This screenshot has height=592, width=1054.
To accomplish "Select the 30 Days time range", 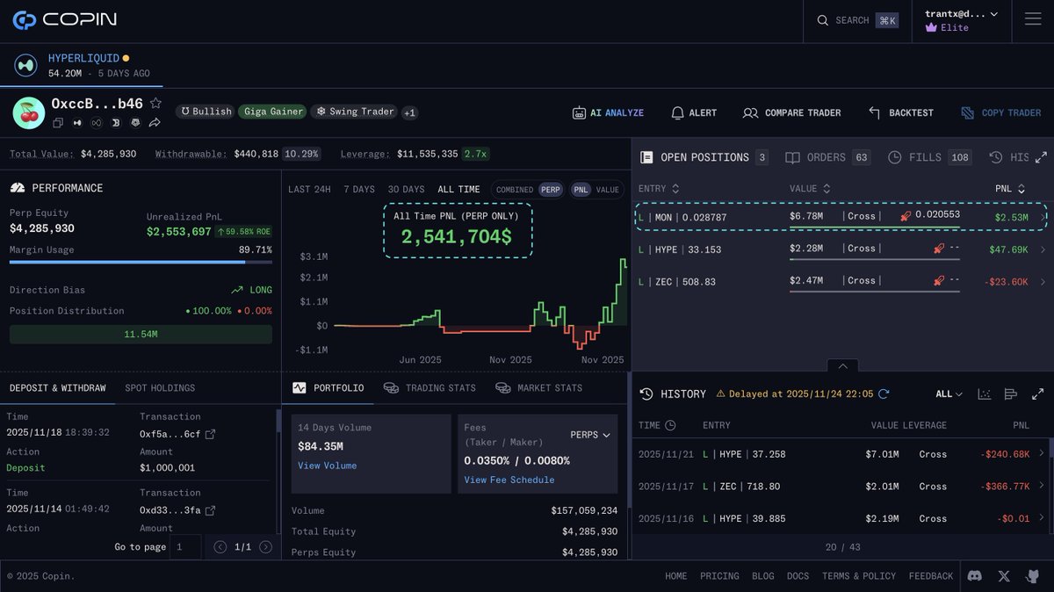I will point(406,189).
